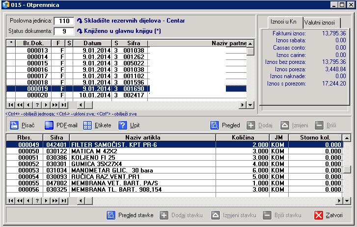
Task: Click the red Zatvori close icon
Action: click(x=318, y=215)
